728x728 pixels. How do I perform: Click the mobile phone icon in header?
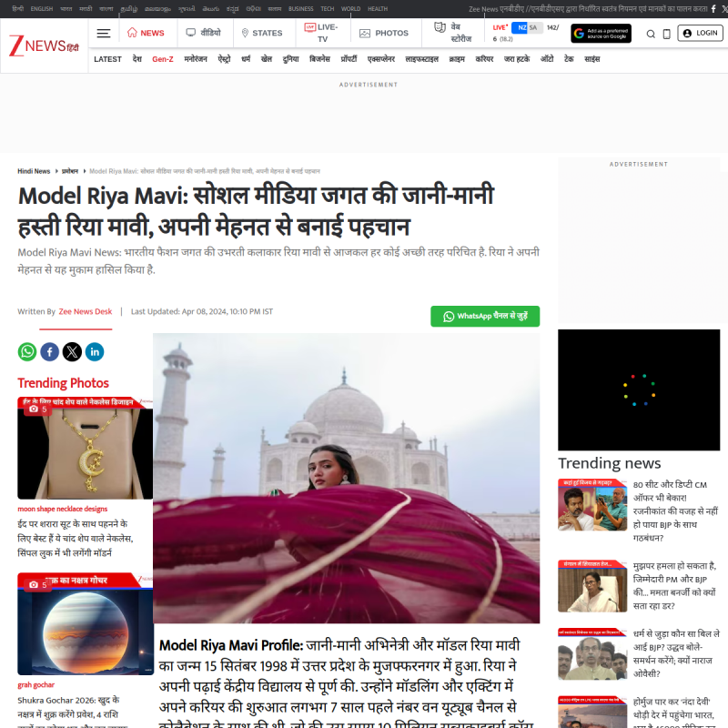pyautogui.click(x=666, y=34)
